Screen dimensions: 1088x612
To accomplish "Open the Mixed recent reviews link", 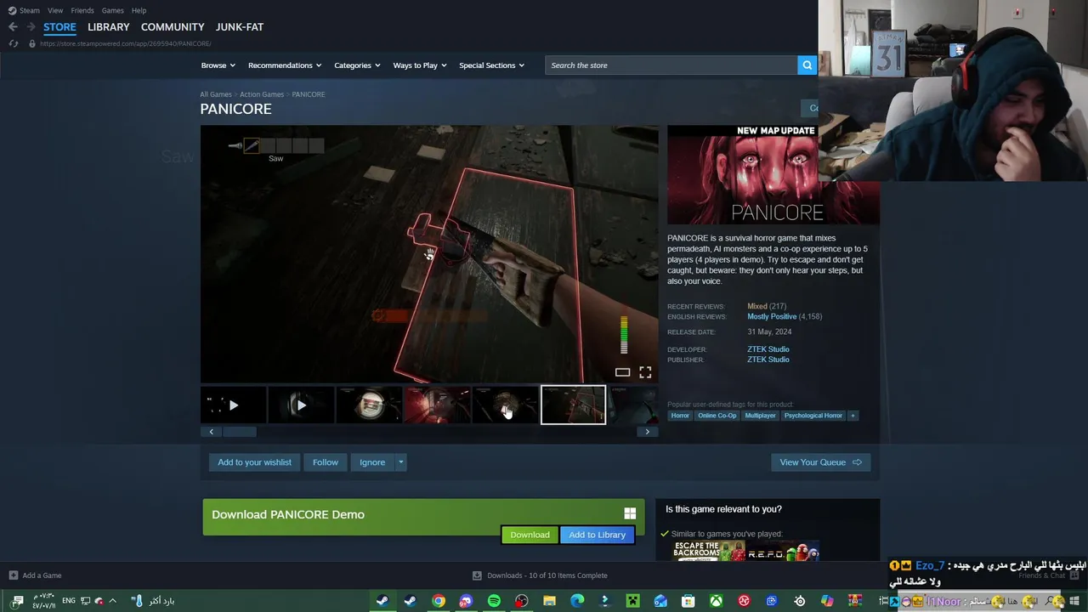I will pyautogui.click(x=757, y=306).
